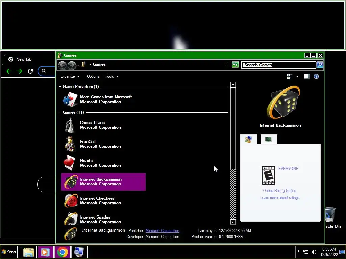Open the Learn more about ratings link
This screenshot has width=346, height=259.
click(x=279, y=198)
